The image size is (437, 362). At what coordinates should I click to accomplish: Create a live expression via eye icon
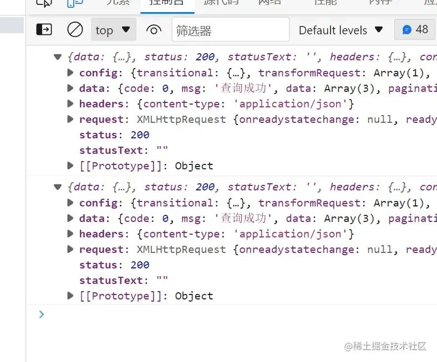pos(154,29)
